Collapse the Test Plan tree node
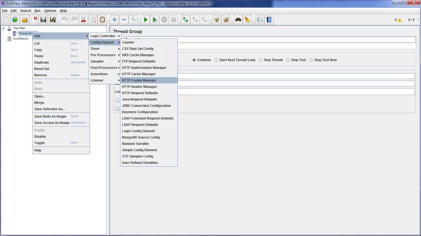 (3, 28)
